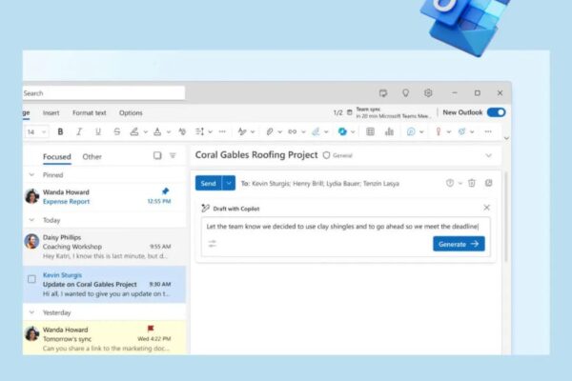
Task: Switch to the Other inbox tab
Action: coord(92,156)
